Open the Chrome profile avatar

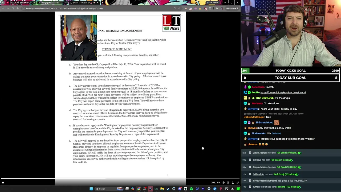(222, 8)
